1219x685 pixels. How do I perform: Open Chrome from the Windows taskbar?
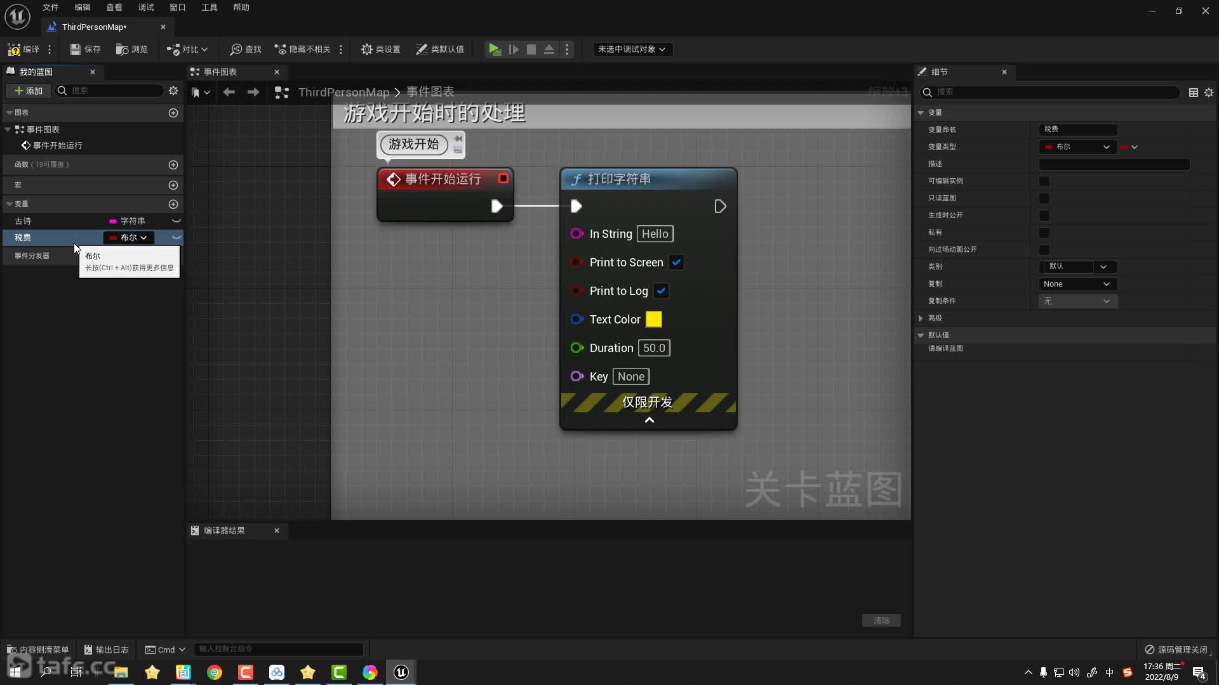[x=215, y=672]
